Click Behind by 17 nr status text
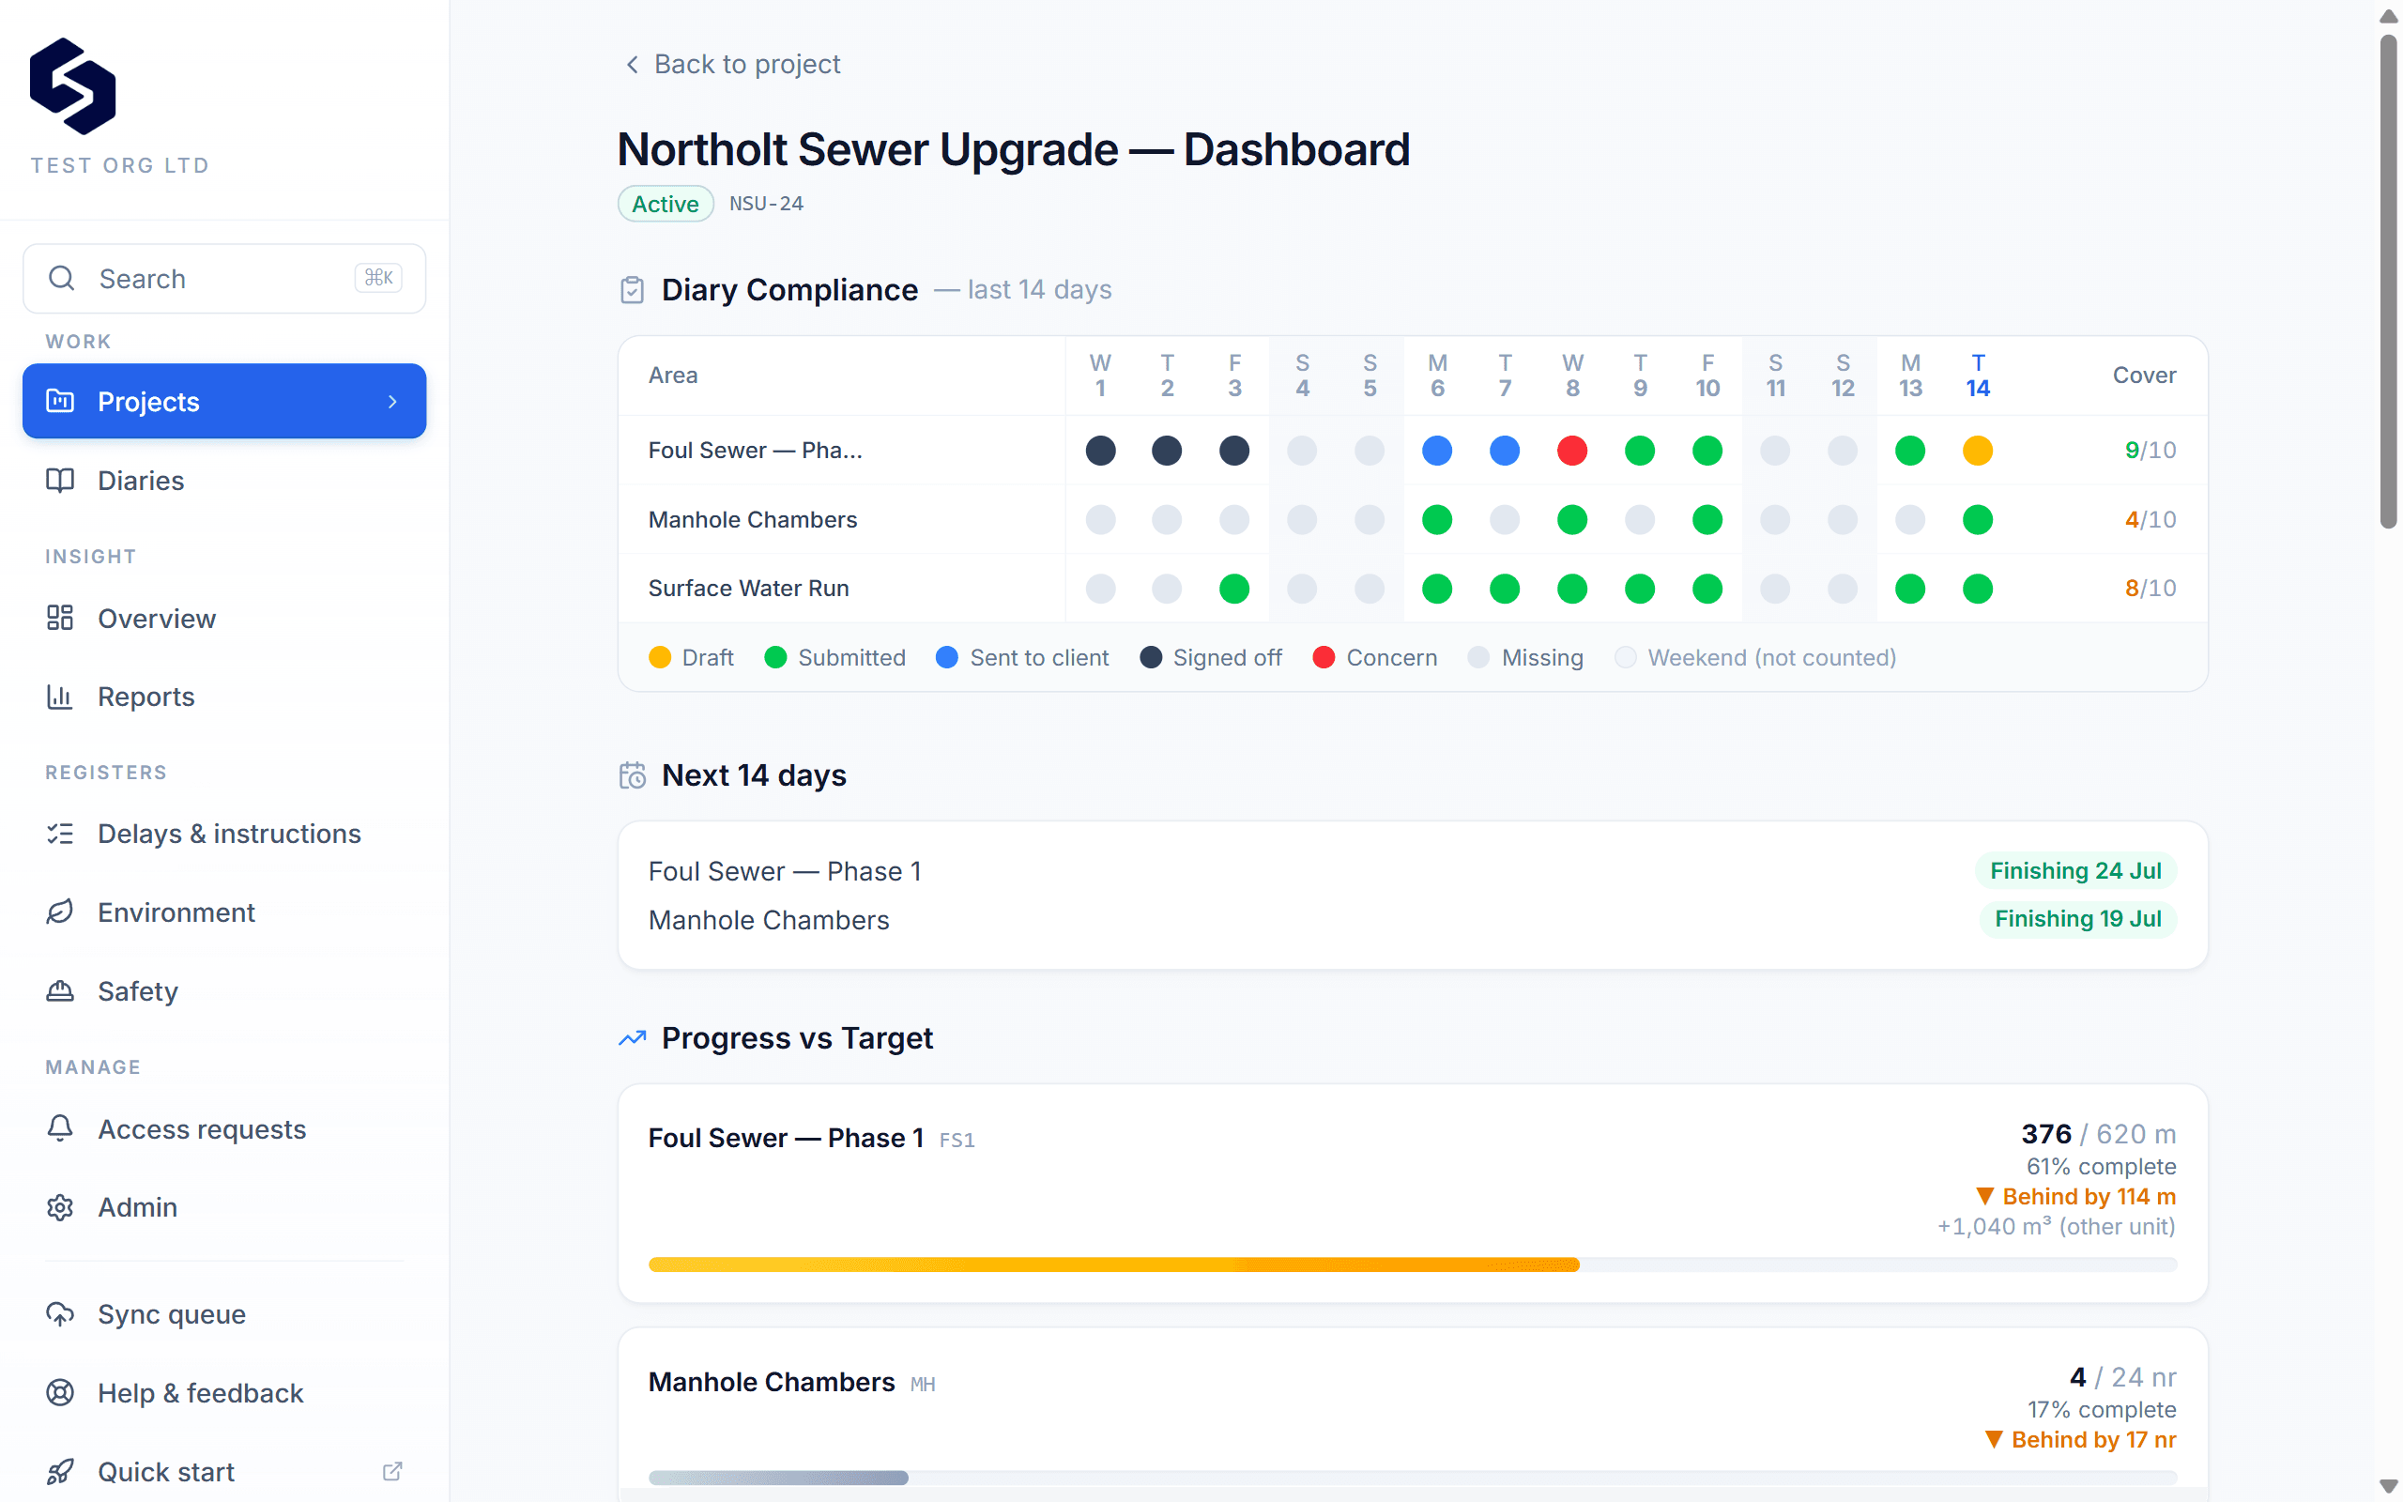Viewport: 2403px width, 1502px height. click(2080, 1439)
